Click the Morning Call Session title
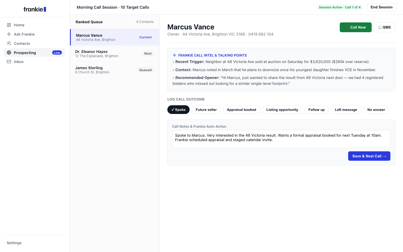 pyautogui.click(x=113, y=7)
